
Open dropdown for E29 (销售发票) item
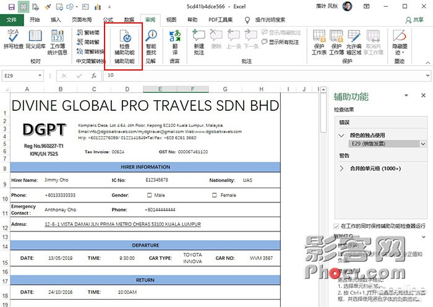423,144
